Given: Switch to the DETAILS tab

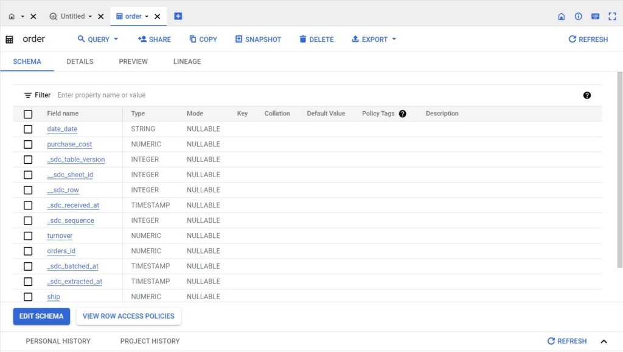Looking at the screenshot, I should [80, 61].
